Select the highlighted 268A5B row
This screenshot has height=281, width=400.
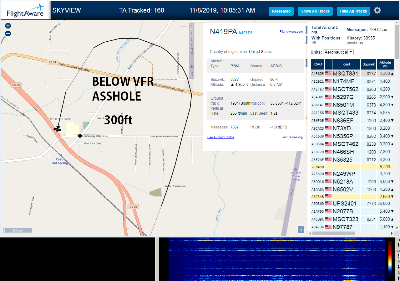click(x=352, y=167)
